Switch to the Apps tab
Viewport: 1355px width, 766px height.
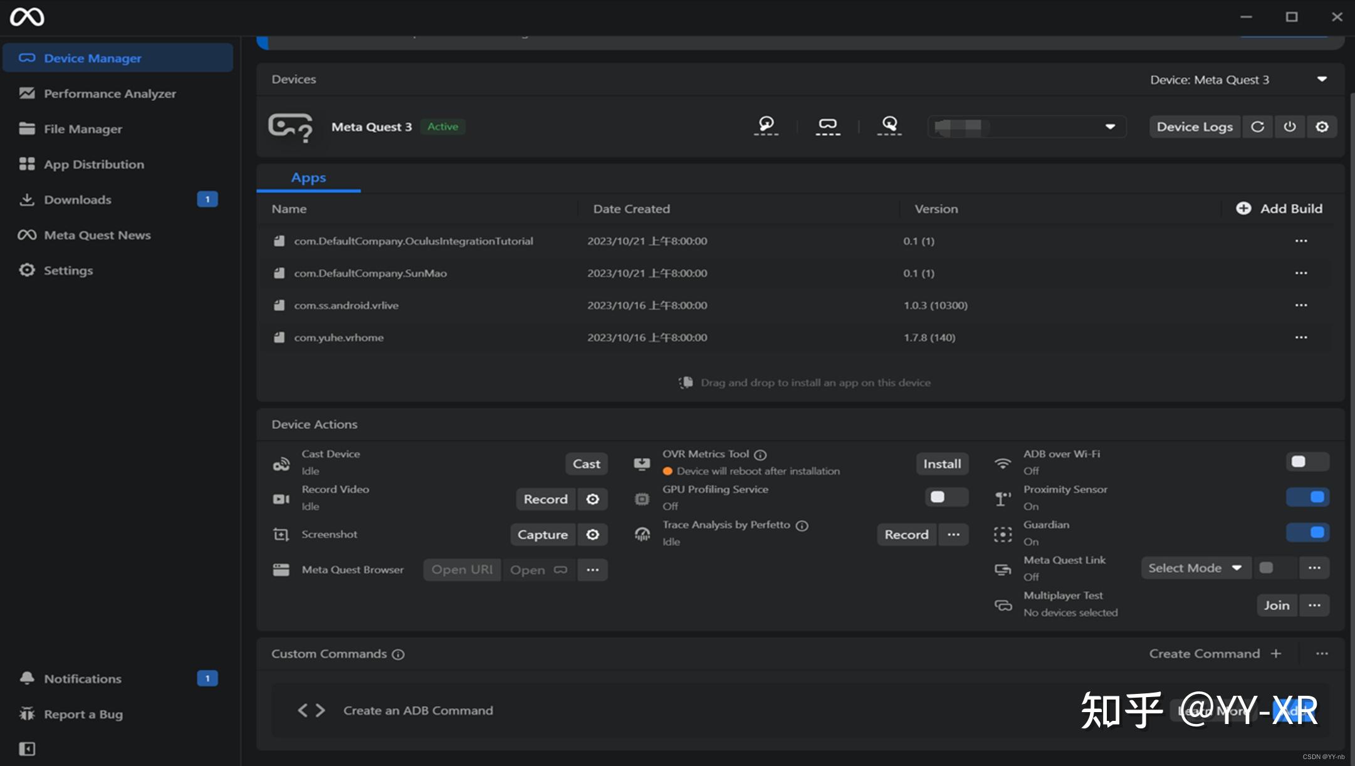[x=308, y=177]
